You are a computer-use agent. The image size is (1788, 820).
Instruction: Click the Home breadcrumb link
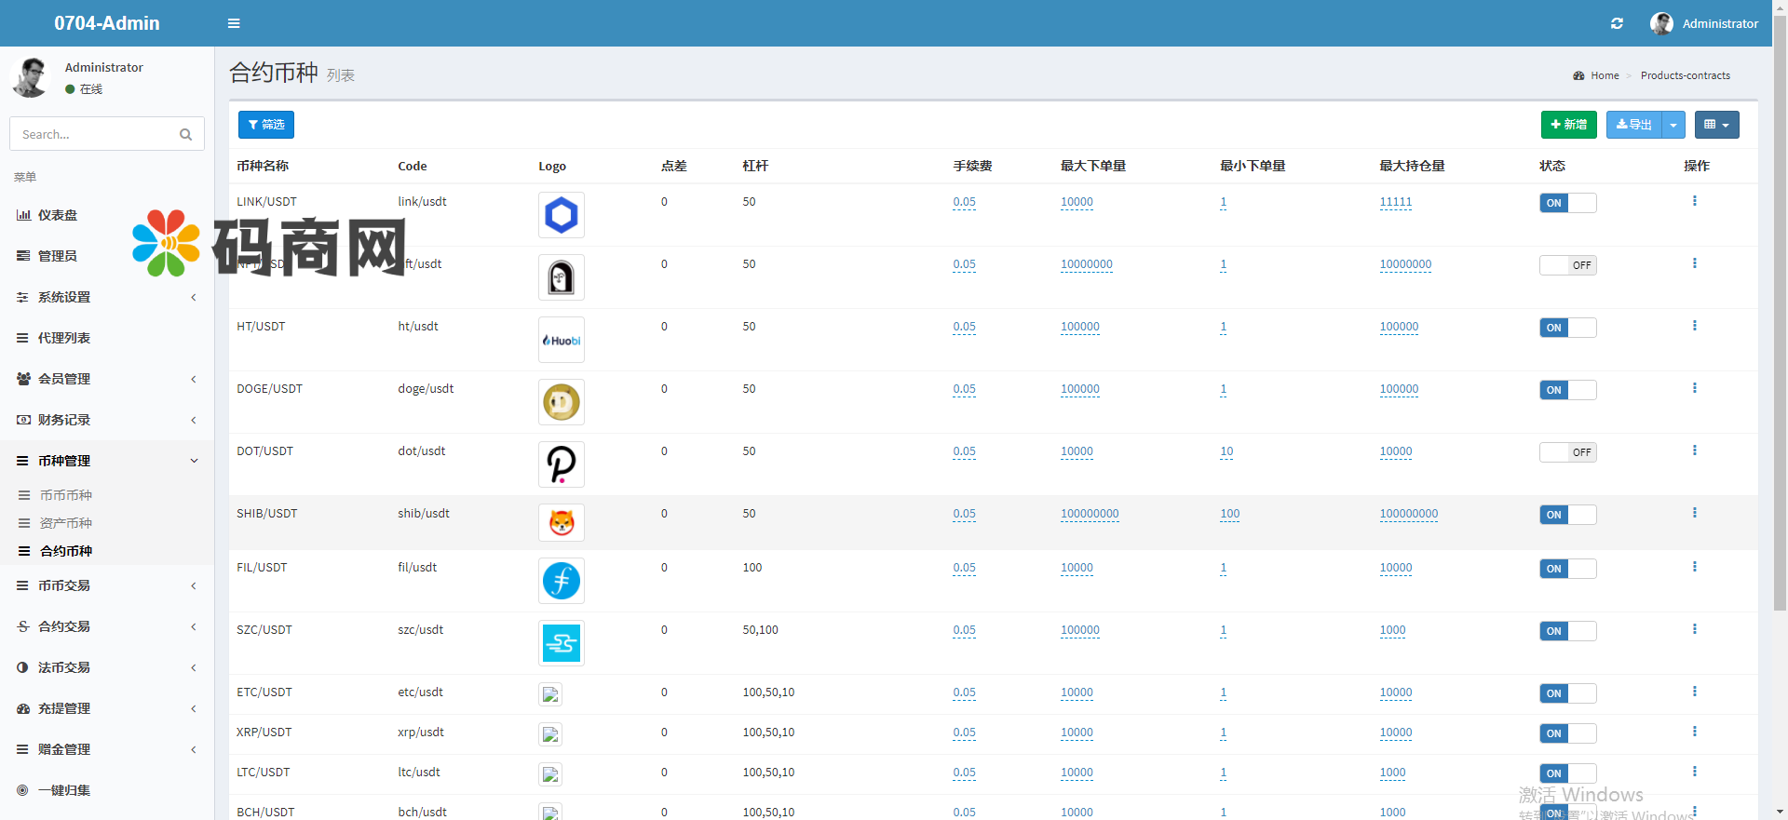click(1604, 75)
